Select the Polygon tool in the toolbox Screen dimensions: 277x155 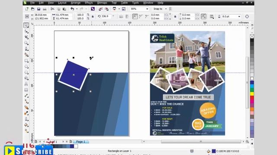click(x=26, y=72)
